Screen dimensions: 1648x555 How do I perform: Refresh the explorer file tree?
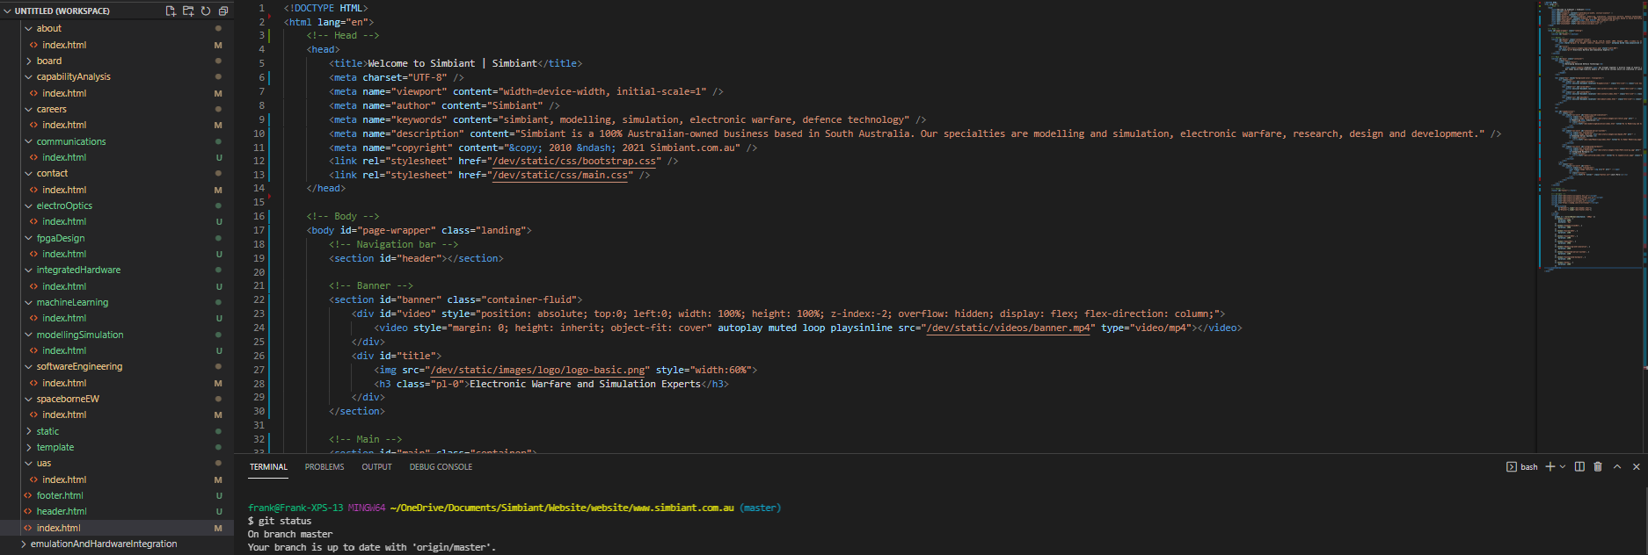(x=206, y=11)
